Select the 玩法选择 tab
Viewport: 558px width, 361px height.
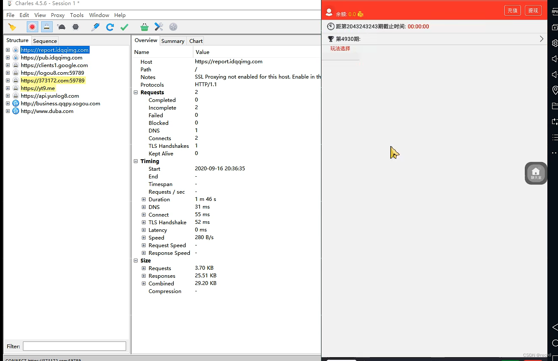[x=340, y=49]
